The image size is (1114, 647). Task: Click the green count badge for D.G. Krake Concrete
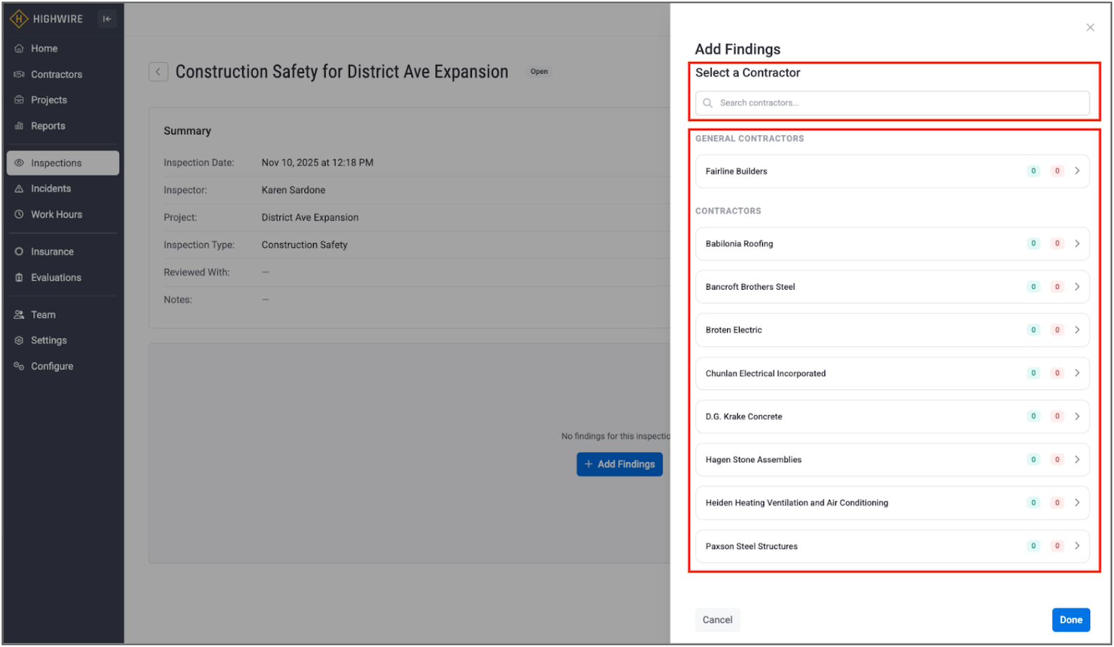coord(1033,416)
